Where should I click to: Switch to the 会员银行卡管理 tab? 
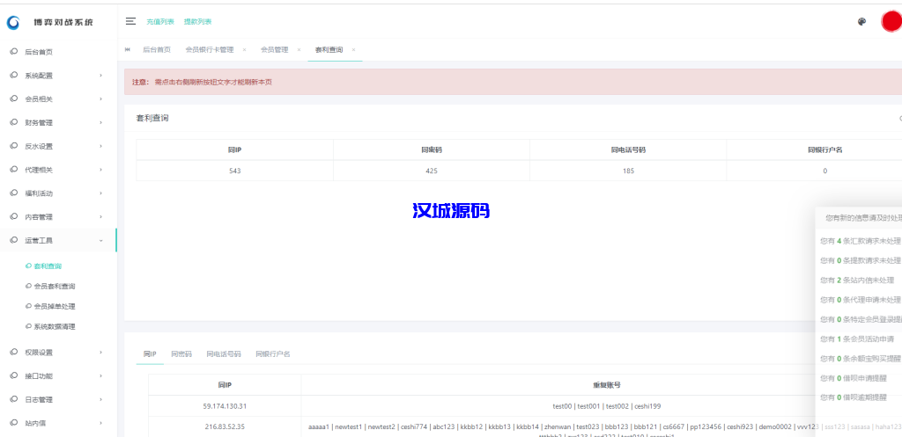click(210, 50)
